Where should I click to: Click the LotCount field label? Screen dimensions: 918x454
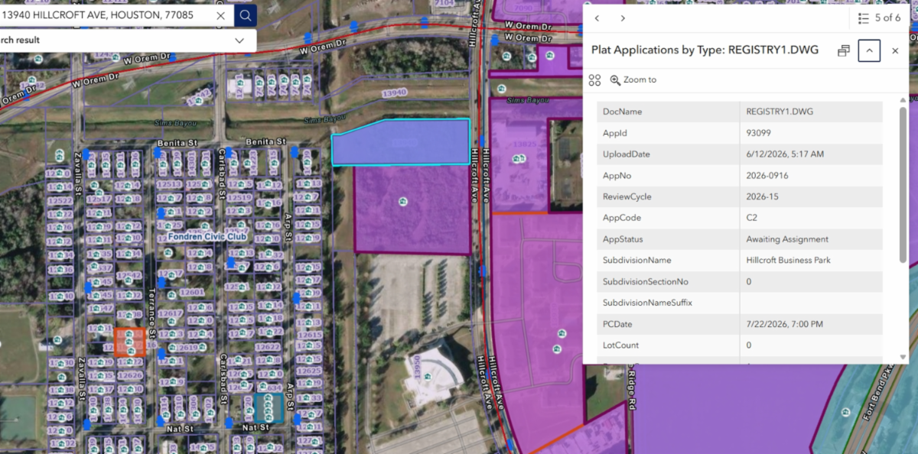point(620,345)
